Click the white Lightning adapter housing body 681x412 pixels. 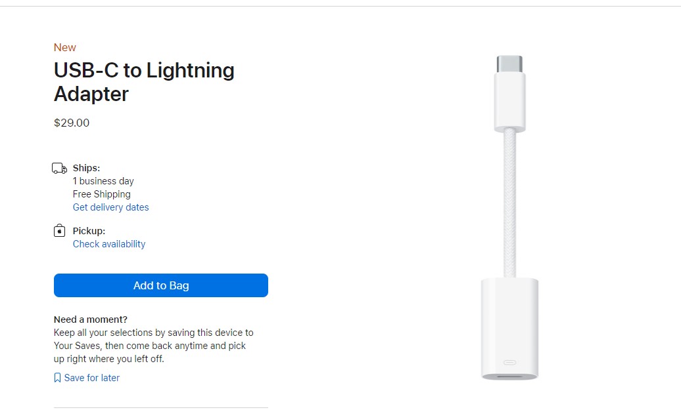509,321
